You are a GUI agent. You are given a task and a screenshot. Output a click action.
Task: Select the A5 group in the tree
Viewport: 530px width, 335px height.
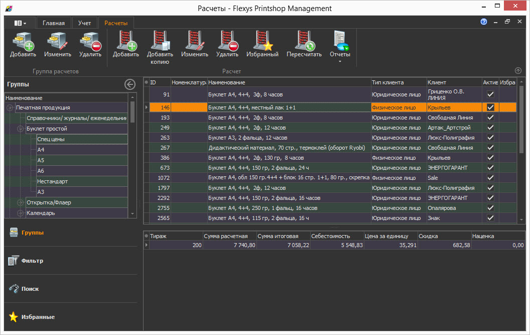(82, 160)
